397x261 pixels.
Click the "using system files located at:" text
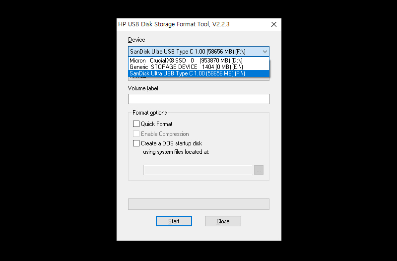(x=176, y=152)
